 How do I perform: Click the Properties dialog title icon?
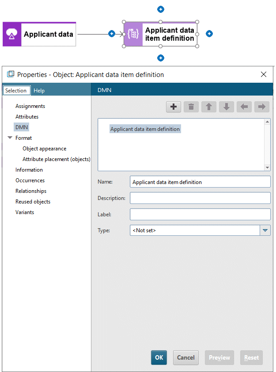[11, 74]
